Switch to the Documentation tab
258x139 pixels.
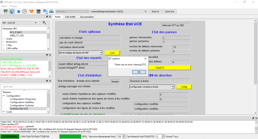coord(87,17)
